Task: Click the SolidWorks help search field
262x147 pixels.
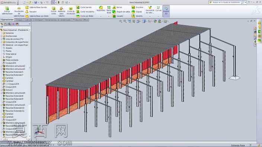Action: tap(226, 2)
